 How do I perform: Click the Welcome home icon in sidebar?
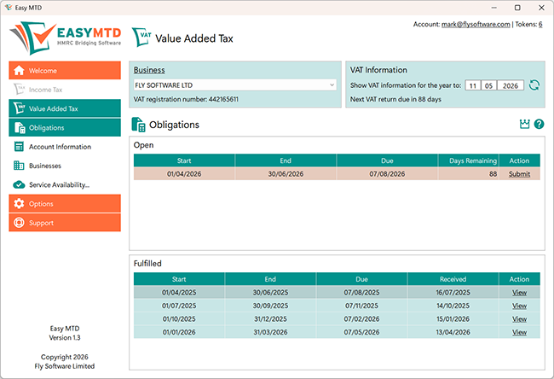[x=19, y=70]
